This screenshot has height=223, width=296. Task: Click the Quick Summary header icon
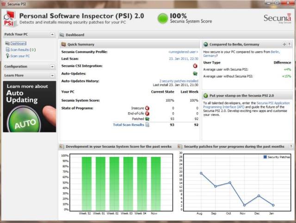[64, 44]
